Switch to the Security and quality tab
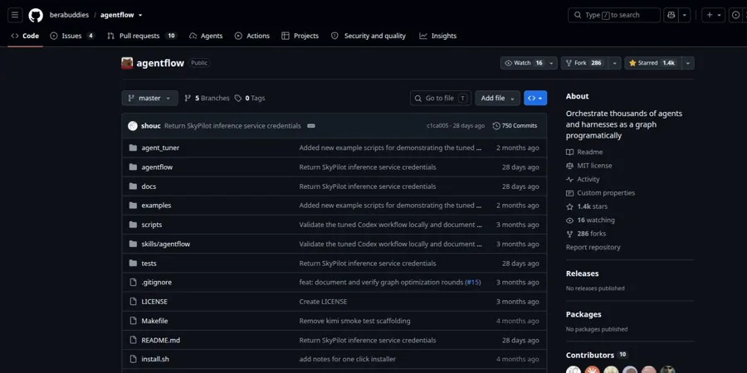The width and height of the screenshot is (747, 373). [x=369, y=36]
